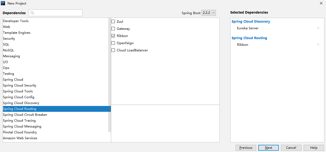This screenshot has width=326, height=152.
Task: Click the category list vertical scrollbar
Action: pyautogui.click(x=110, y=75)
